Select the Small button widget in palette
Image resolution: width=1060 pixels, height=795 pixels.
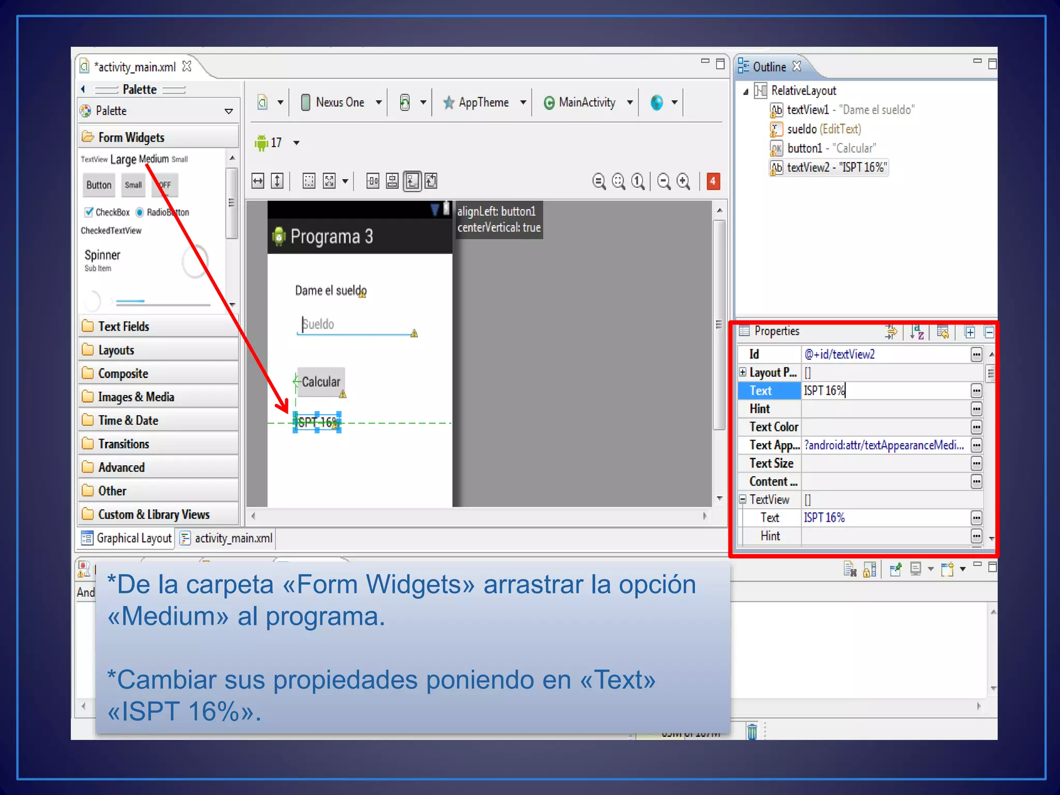click(133, 185)
